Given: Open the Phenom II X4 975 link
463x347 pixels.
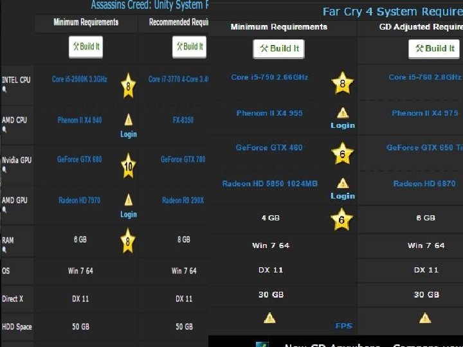Looking at the screenshot, I should click(x=425, y=113).
